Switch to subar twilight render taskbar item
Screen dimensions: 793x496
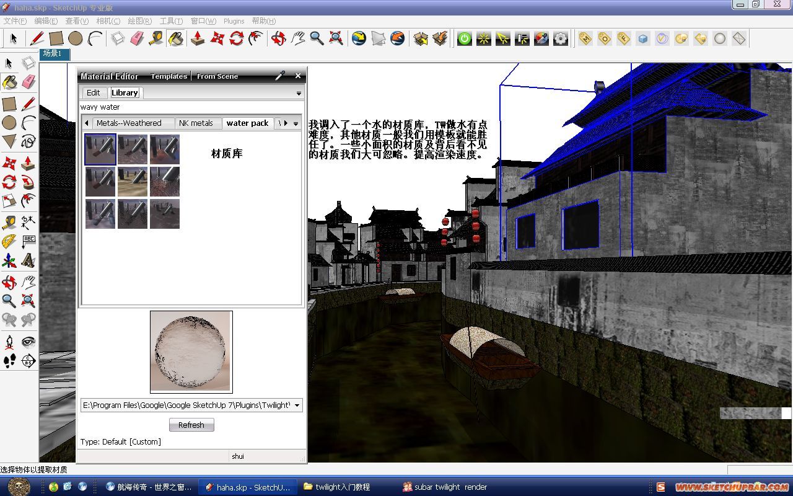coord(445,487)
